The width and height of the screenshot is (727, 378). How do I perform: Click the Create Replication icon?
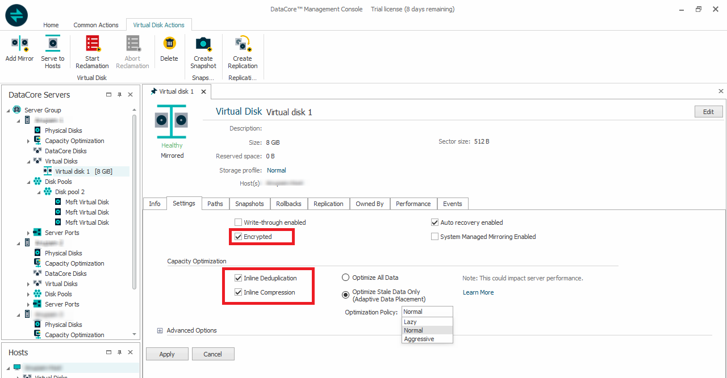click(243, 44)
